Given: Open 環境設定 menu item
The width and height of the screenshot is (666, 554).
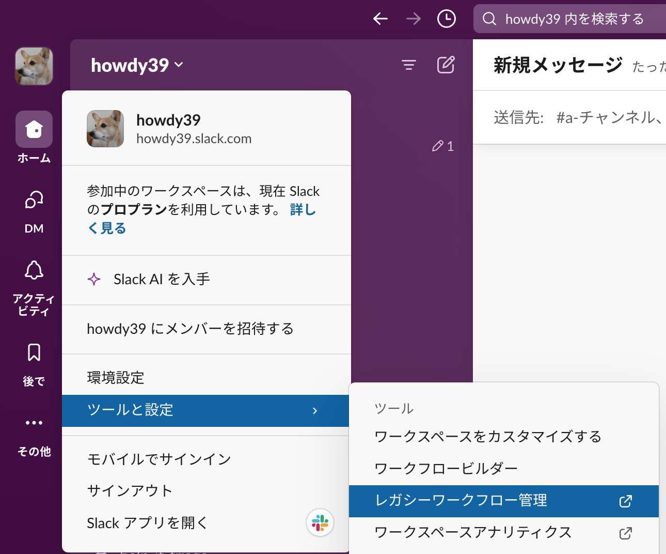Looking at the screenshot, I should (x=207, y=378).
